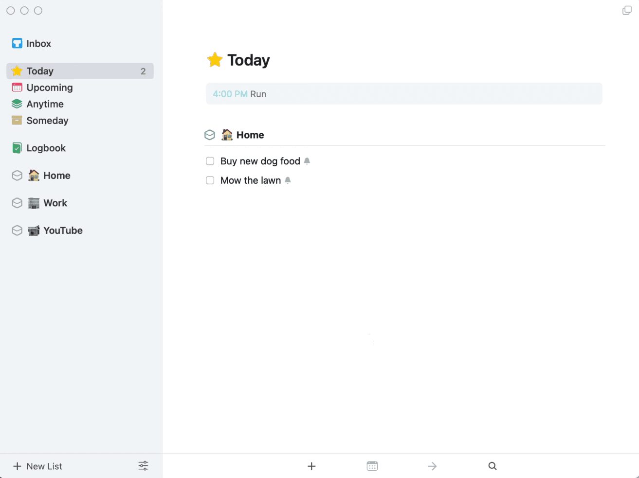Check off Buy new dog food
This screenshot has height=478, width=639.
[x=210, y=161]
